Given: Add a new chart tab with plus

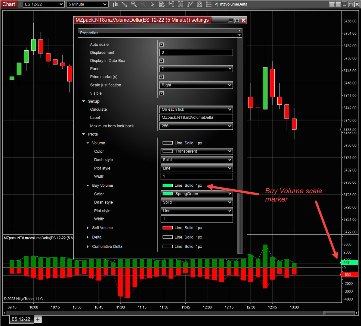Looking at the screenshot, I should tap(38, 319).
